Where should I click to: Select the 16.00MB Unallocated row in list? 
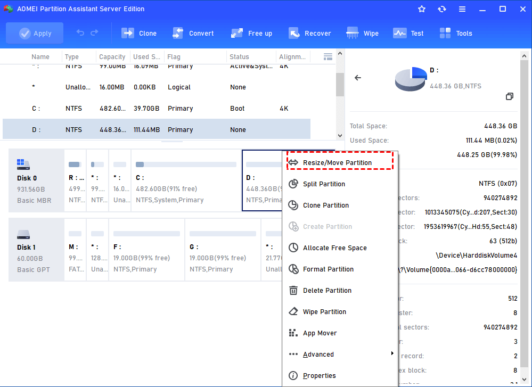[x=157, y=87]
